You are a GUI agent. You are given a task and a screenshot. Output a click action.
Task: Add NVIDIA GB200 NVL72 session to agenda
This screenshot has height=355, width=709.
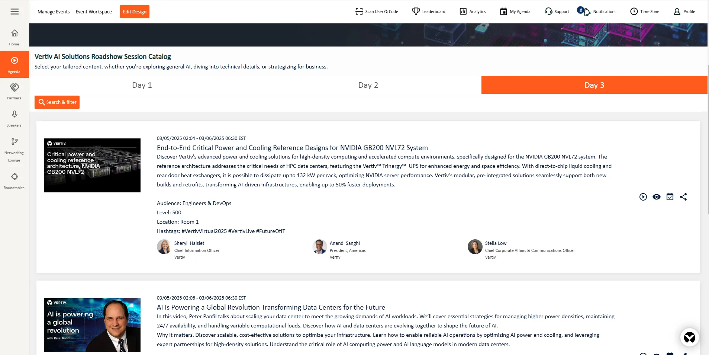pos(670,197)
